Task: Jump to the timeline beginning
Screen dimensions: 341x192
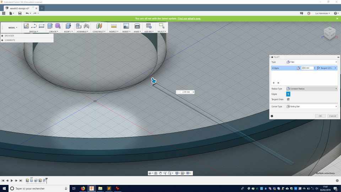Action: 3,181
